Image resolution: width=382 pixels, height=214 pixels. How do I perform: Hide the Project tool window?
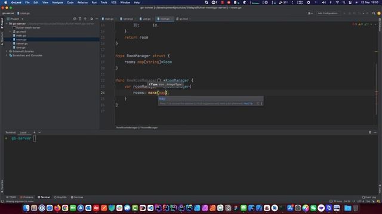coord(97,19)
